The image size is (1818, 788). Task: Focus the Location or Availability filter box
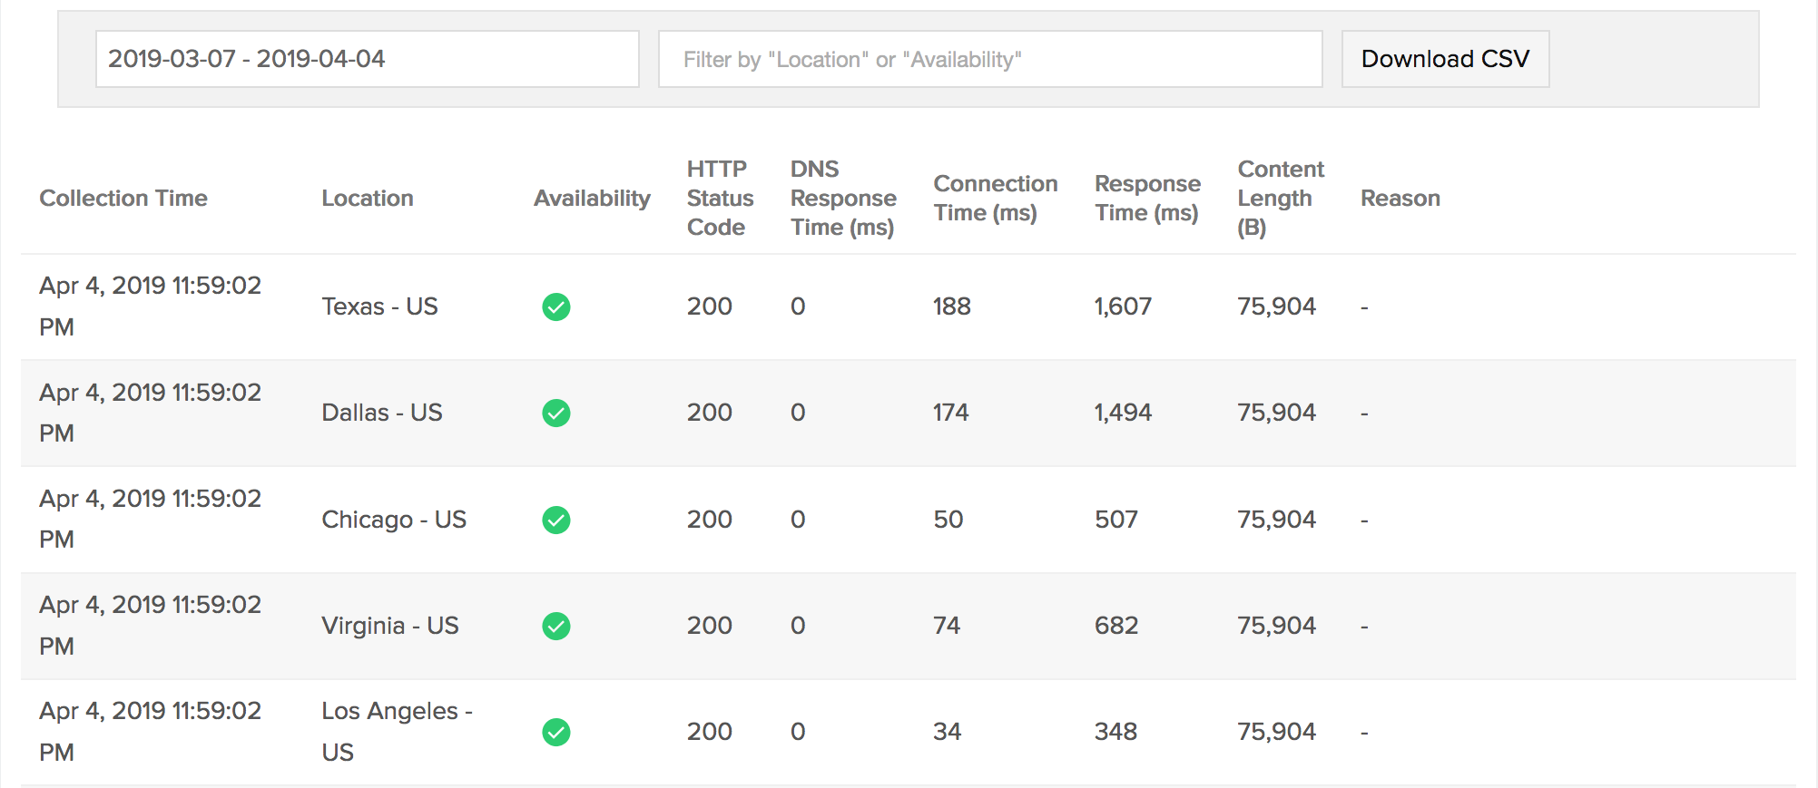coord(989,59)
